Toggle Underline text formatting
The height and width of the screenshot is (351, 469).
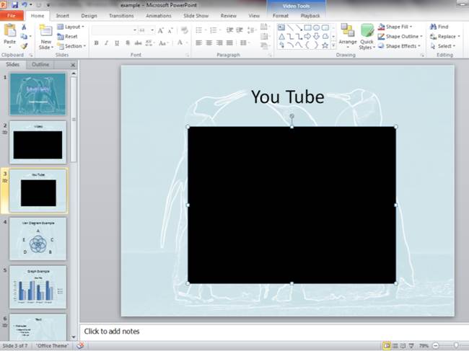116,43
